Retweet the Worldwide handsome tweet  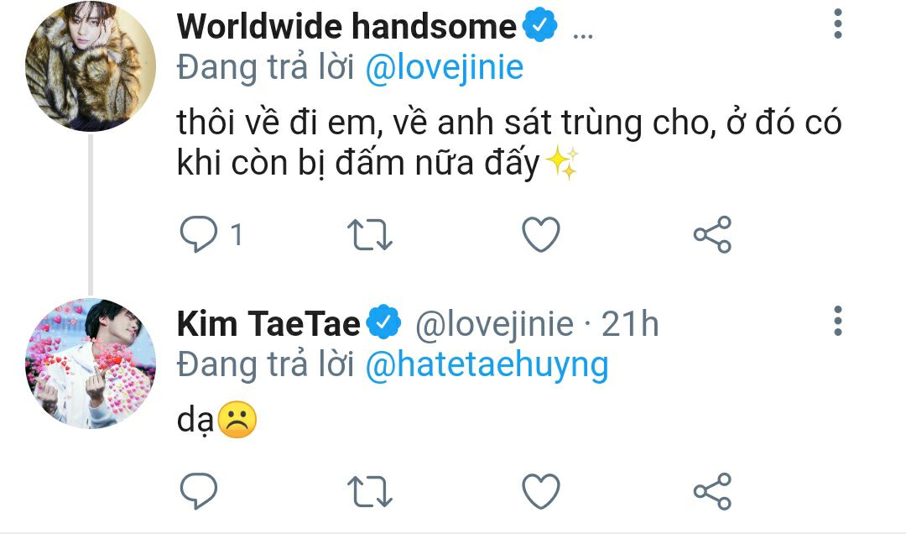coord(369,235)
